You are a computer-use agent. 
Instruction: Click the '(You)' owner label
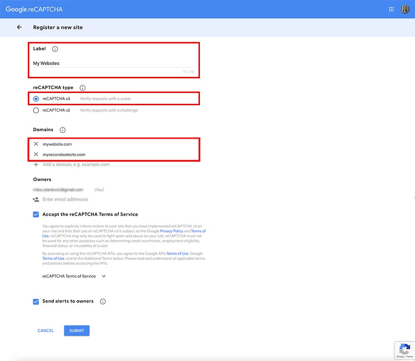point(99,190)
